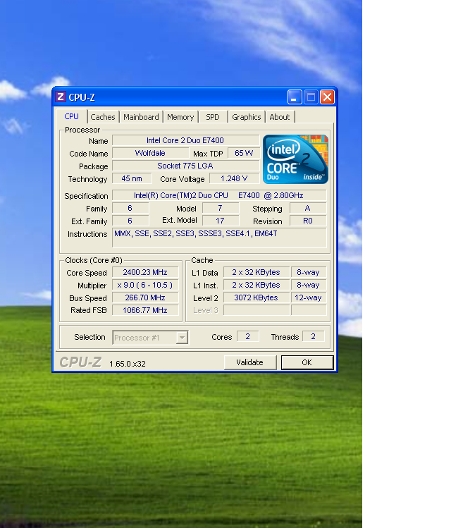The image size is (451, 528).
Task: Click the 45 nm technology value
Action: point(132,178)
